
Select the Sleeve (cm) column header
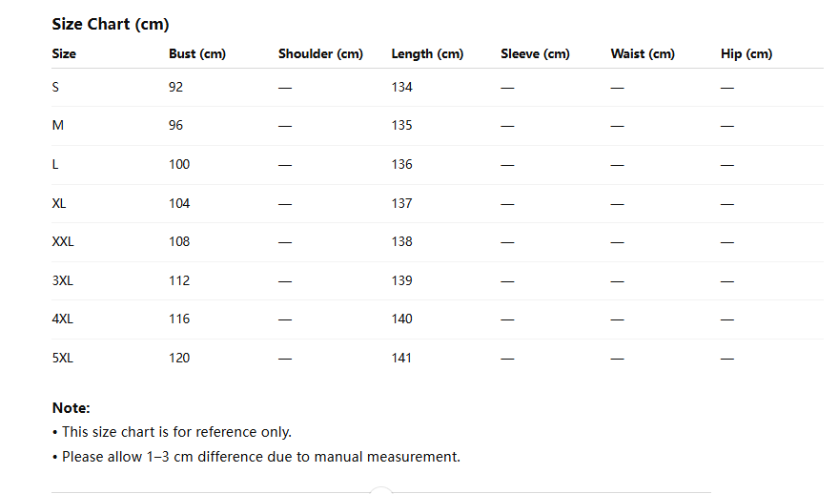[x=535, y=54]
